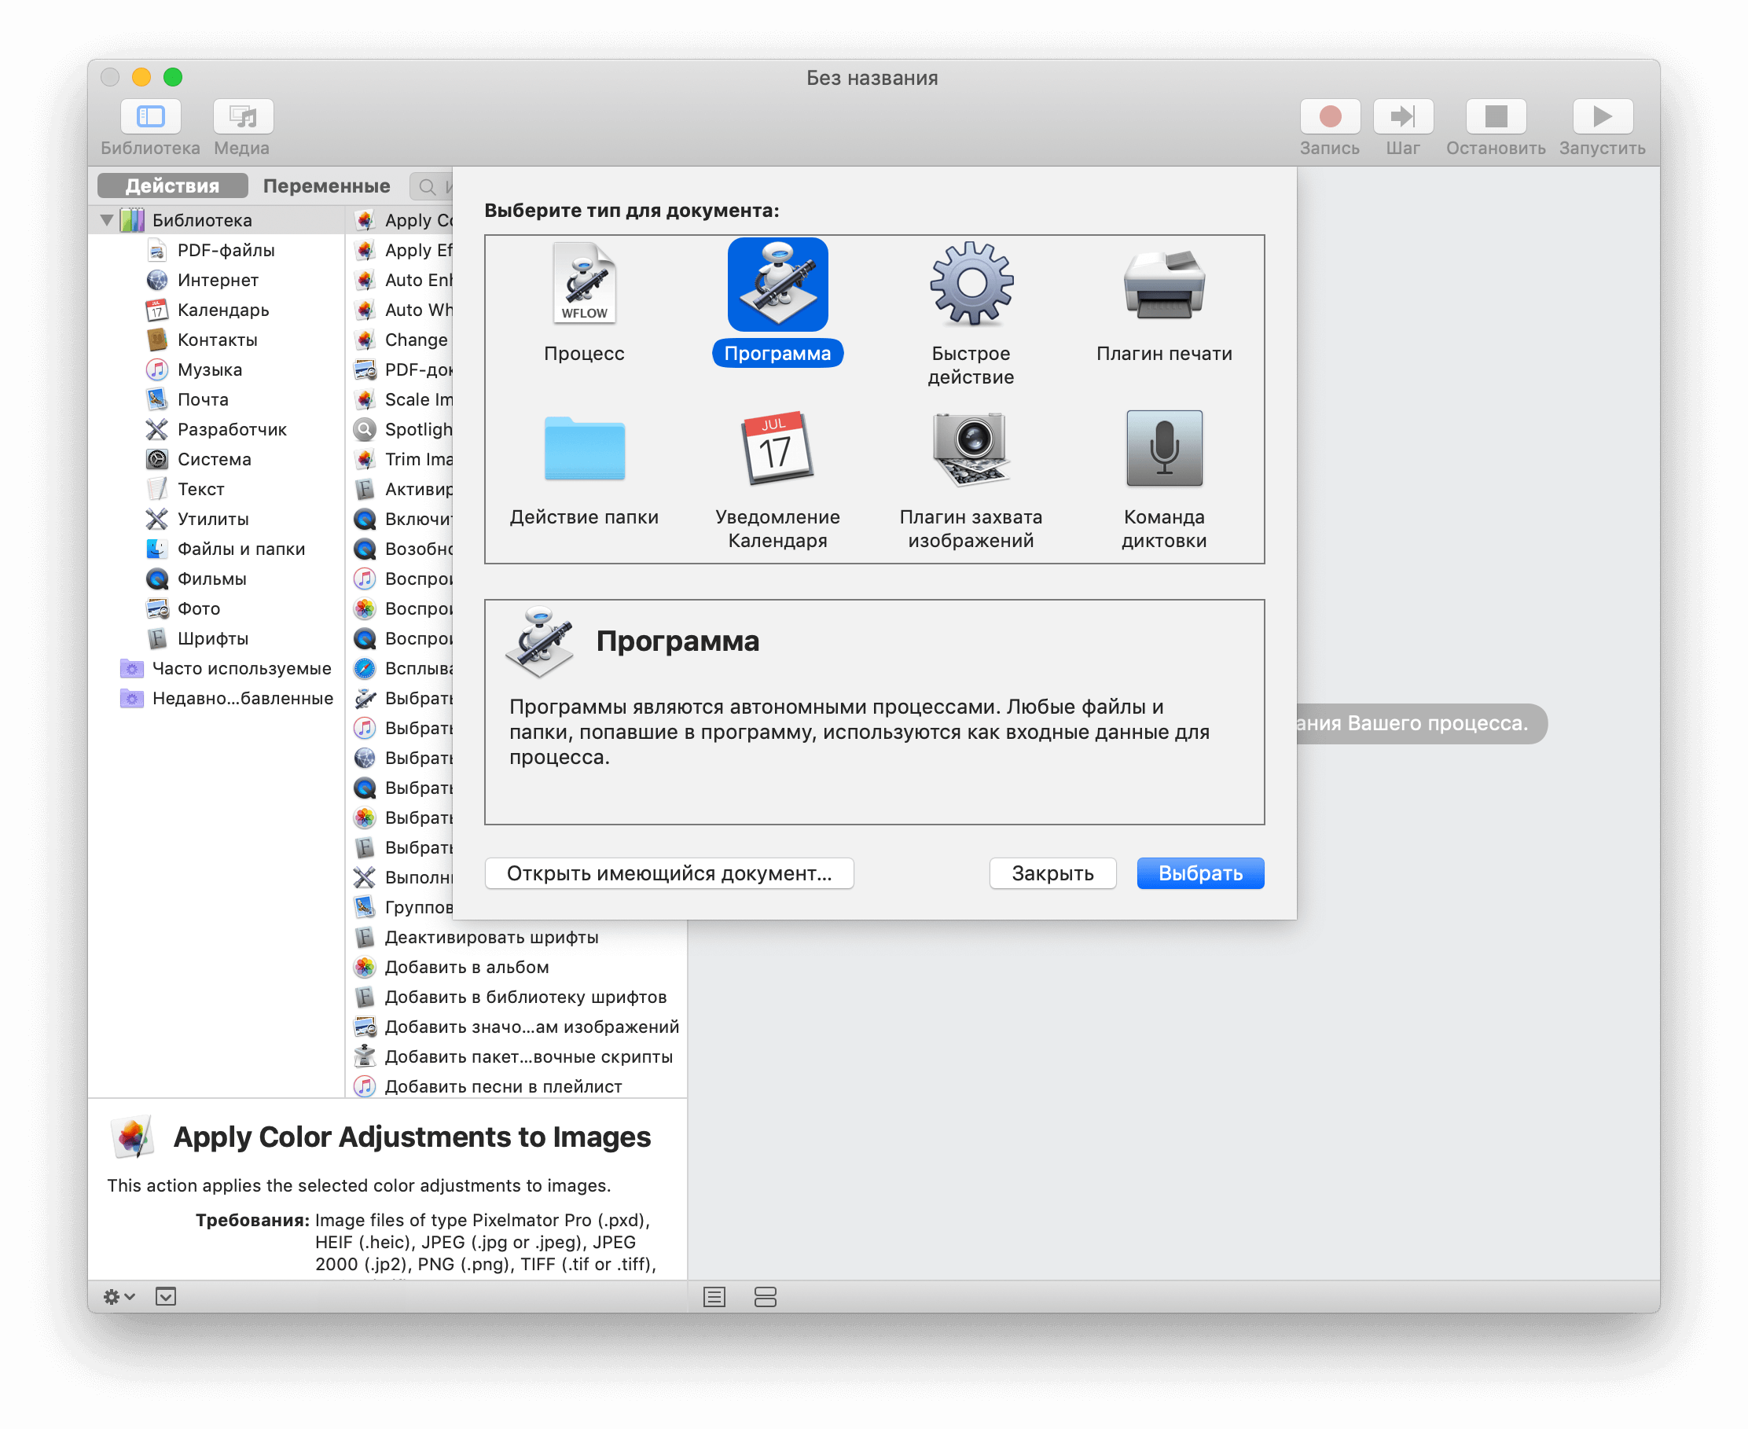Click the green zoom window button

pyautogui.click(x=173, y=77)
